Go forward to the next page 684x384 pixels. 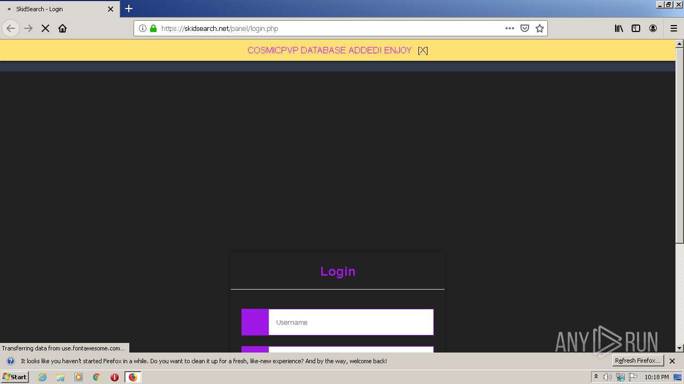coord(28,28)
